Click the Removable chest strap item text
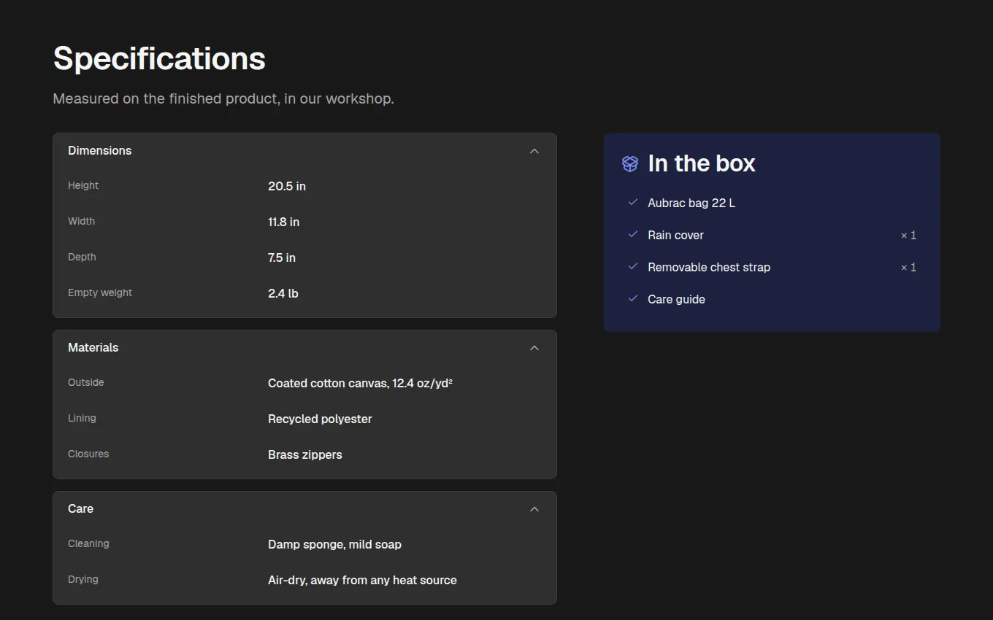This screenshot has width=993, height=620. click(x=709, y=267)
